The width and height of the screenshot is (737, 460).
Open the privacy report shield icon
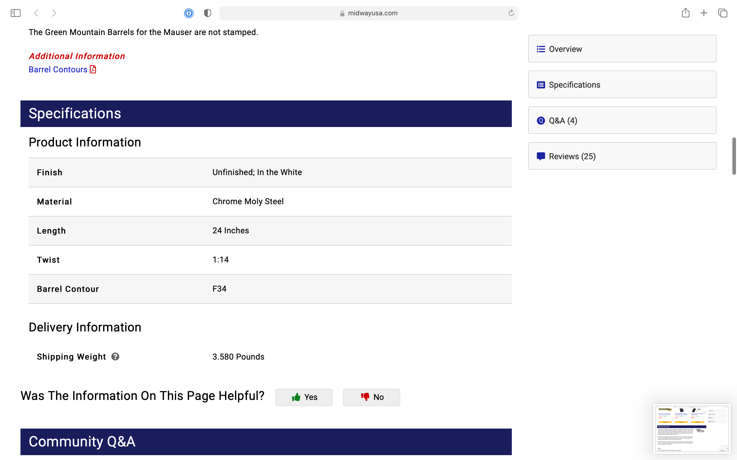[x=207, y=13]
